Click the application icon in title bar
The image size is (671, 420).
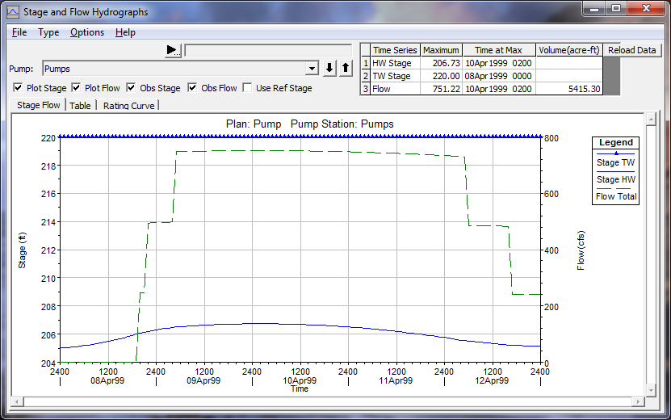[11, 10]
